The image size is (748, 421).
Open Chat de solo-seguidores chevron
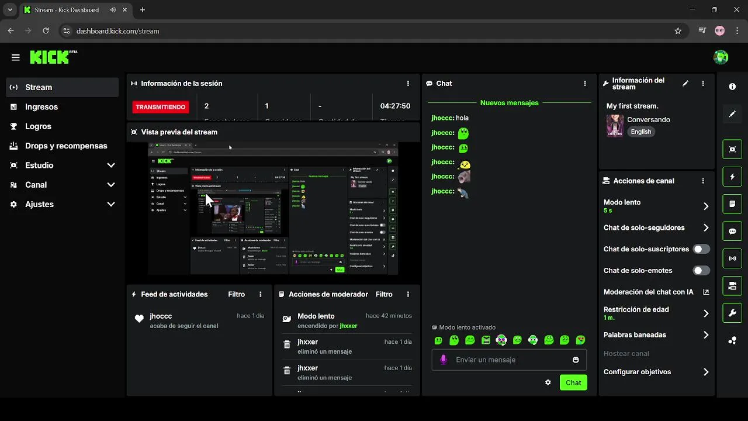706,228
